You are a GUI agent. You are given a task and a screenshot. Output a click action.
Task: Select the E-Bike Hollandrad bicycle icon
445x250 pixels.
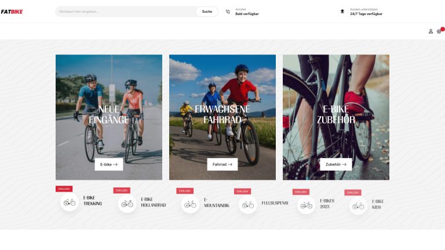127,204
